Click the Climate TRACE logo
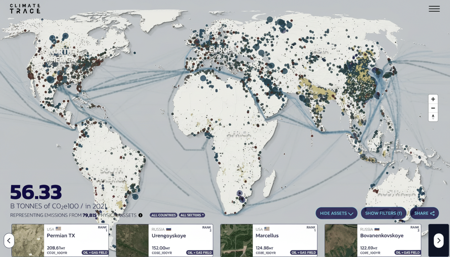The width and height of the screenshot is (450, 257). coord(25,9)
